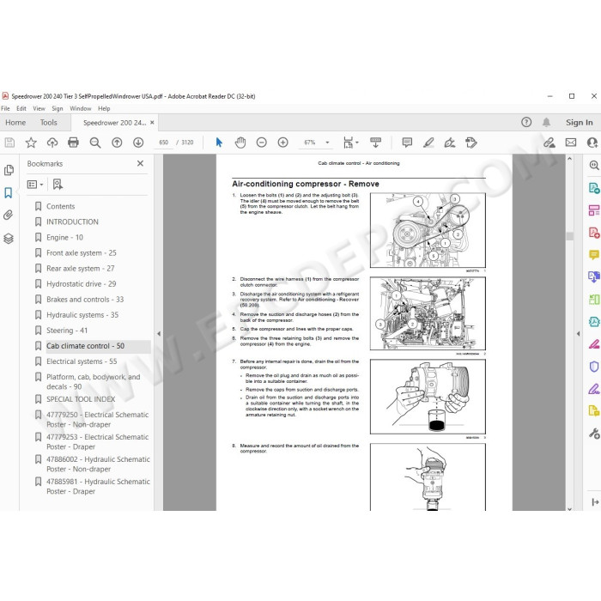
Task: Open Hydrostatic drive - 29 bookmark
Action: click(x=82, y=283)
